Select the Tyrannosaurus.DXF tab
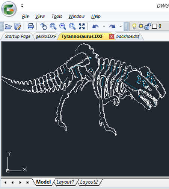 tap(82, 37)
